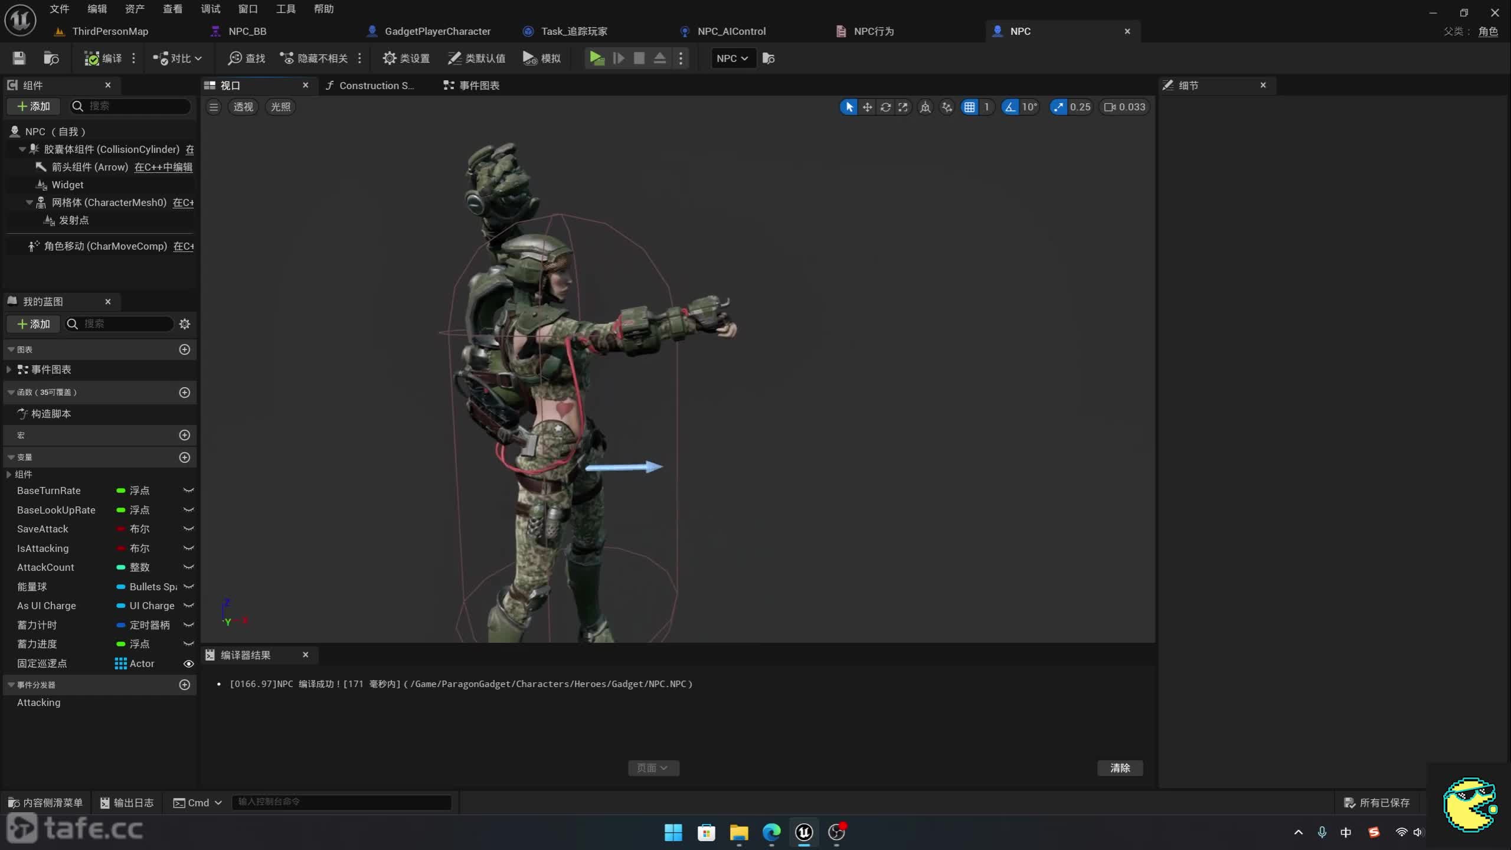Open the 对比 diff dropdown
The height and width of the screenshot is (850, 1511).
tap(178, 58)
